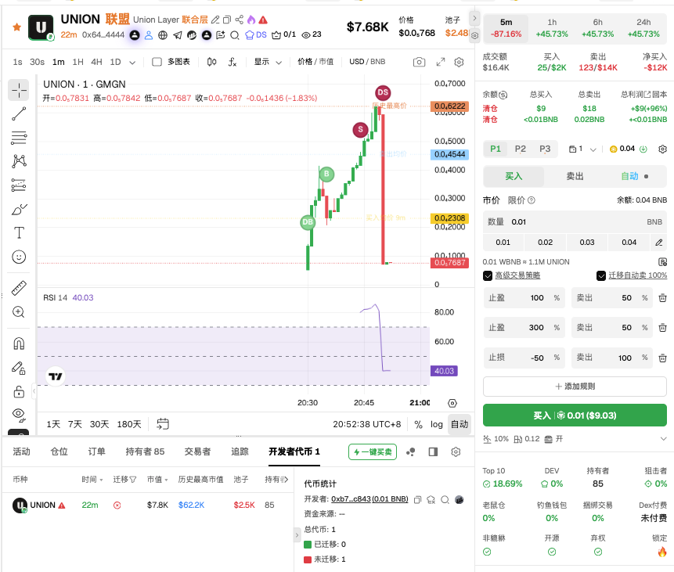Select the P2 preset tab
The image size is (674, 572).
(520, 149)
